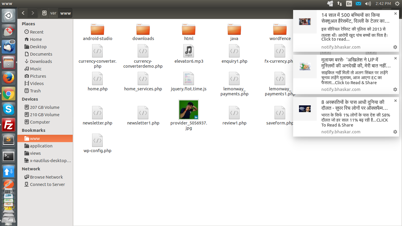The image size is (402, 226).
Task: Open the 207 GB Volume device
Action: 44,107
